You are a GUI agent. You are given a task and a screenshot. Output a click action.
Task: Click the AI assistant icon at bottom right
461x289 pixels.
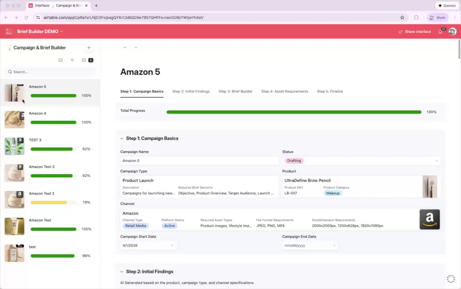tap(451, 279)
